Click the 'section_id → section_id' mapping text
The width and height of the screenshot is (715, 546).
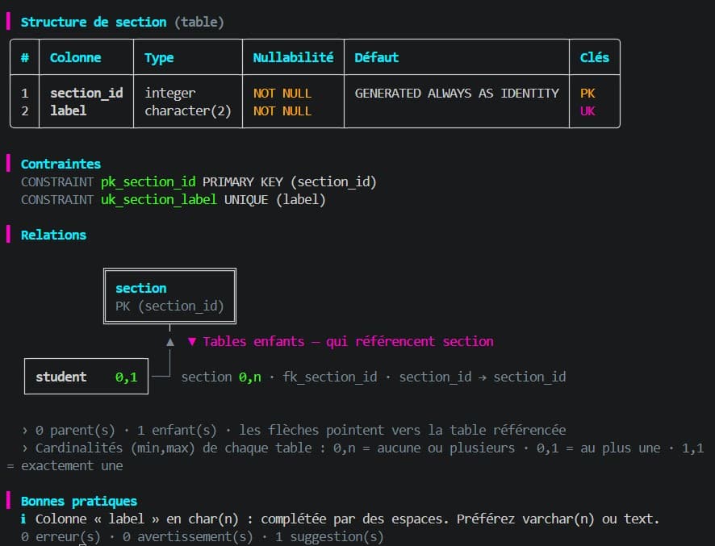tap(483, 377)
